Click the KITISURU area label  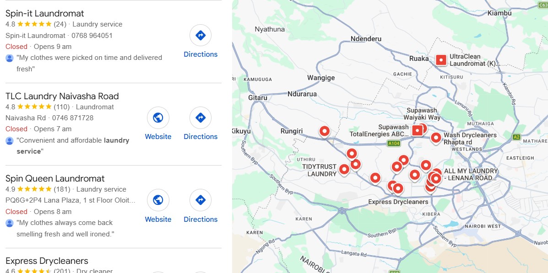[x=451, y=77]
